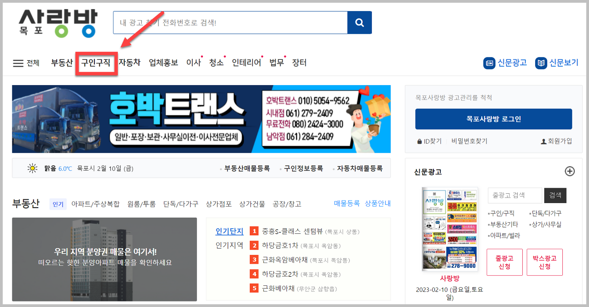Open the 장터 menu

click(x=299, y=63)
